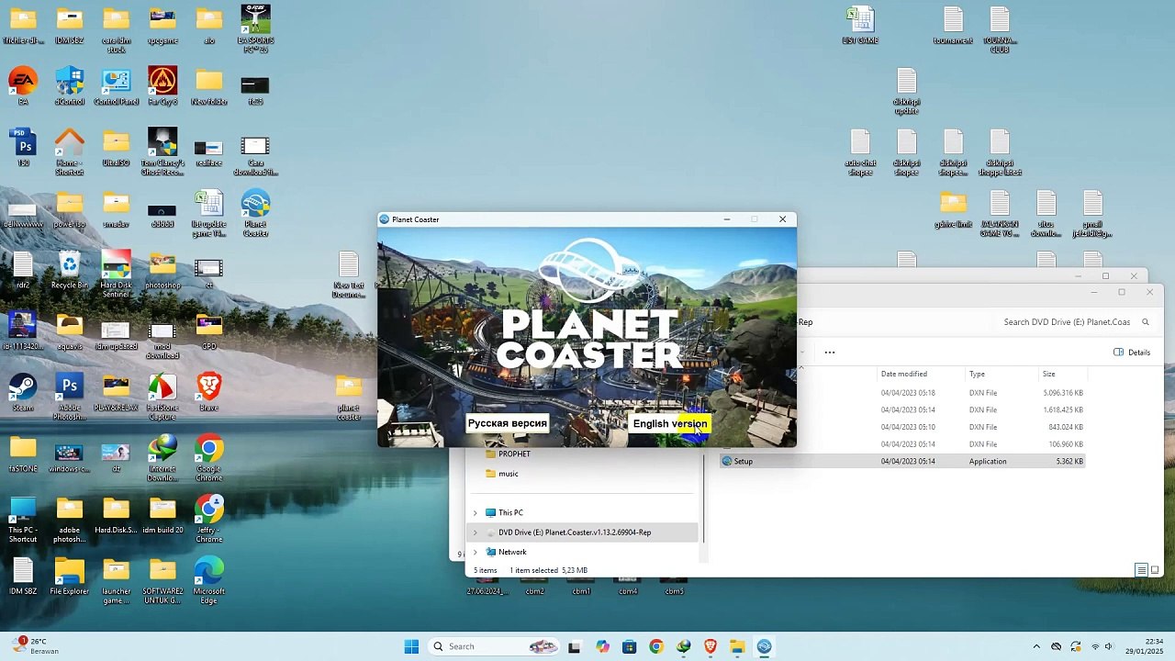This screenshot has width=1175, height=661.
Task: Open the dControl desktop shortcut
Action: pyautogui.click(x=70, y=86)
